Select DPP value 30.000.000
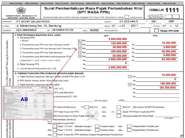This screenshot has height=138, width=185. tap(119, 47)
